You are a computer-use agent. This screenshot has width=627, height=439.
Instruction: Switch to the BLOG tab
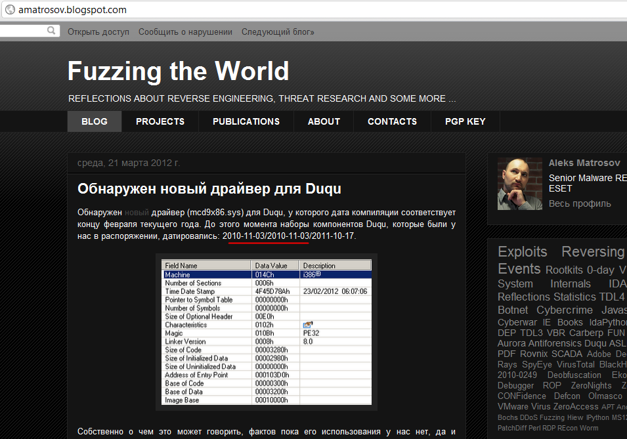tap(94, 121)
